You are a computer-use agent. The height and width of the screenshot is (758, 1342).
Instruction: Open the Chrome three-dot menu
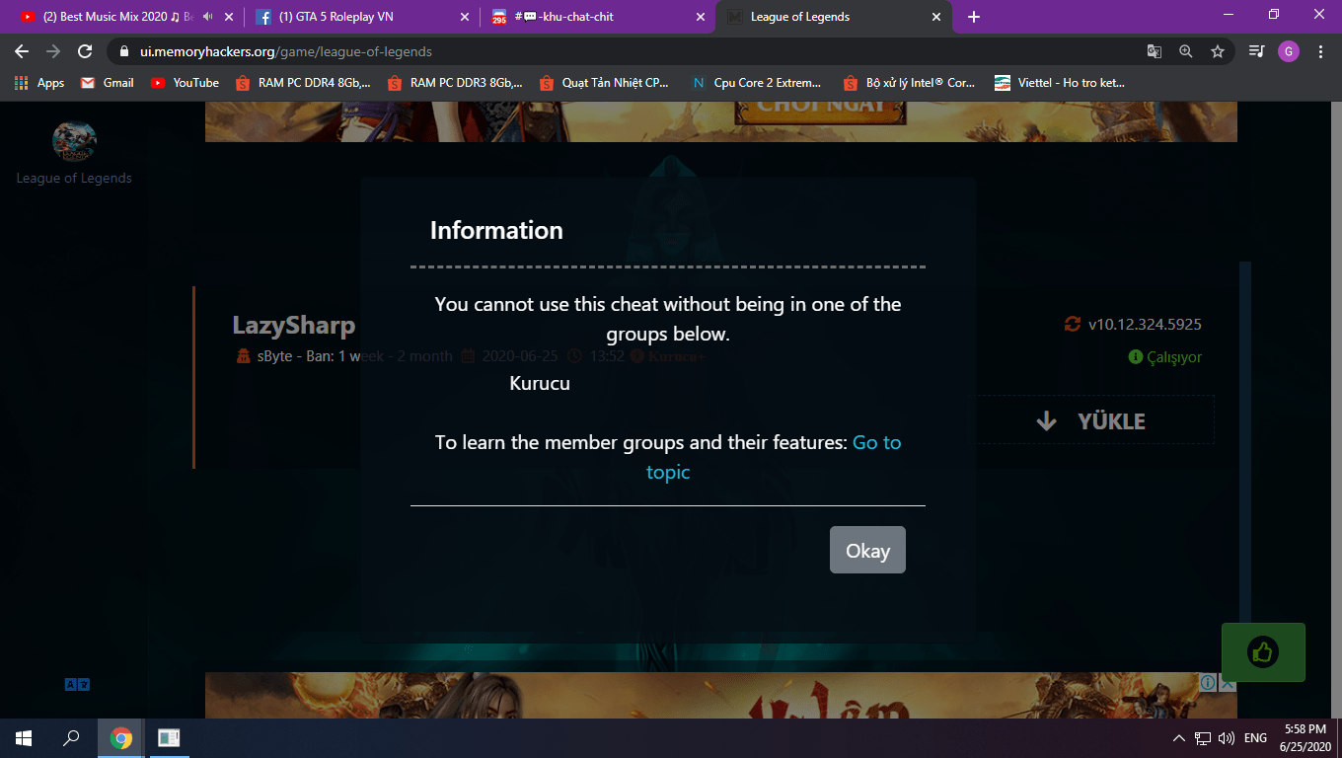coord(1321,51)
